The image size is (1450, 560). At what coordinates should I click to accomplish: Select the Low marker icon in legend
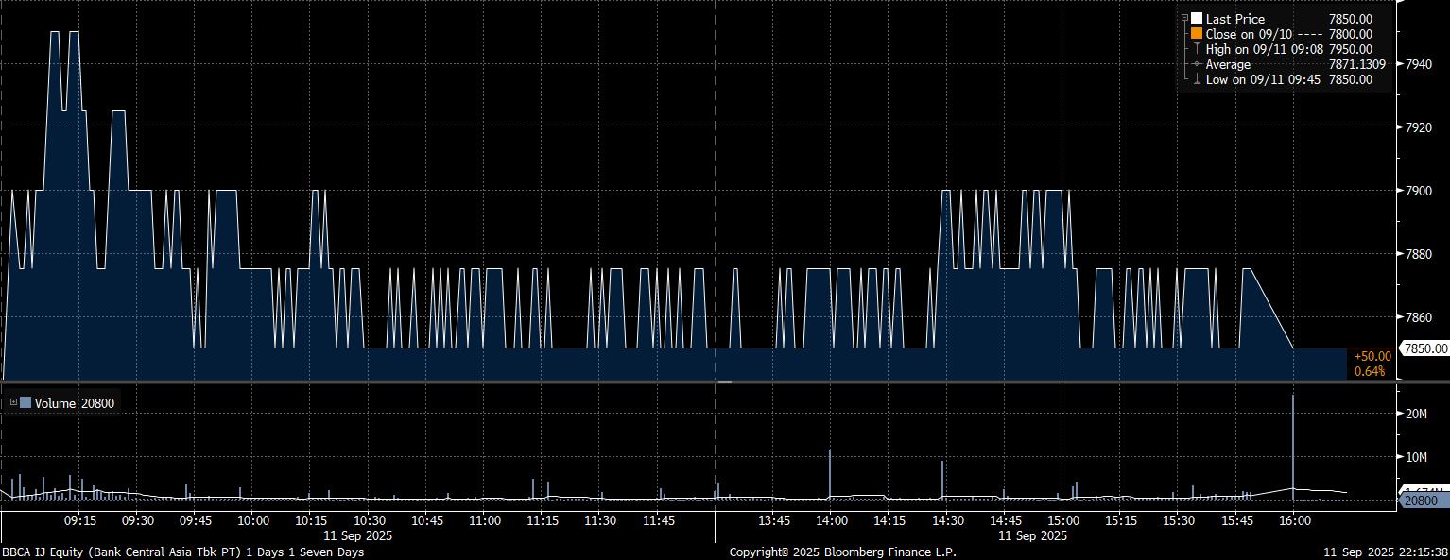(x=1197, y=79)
